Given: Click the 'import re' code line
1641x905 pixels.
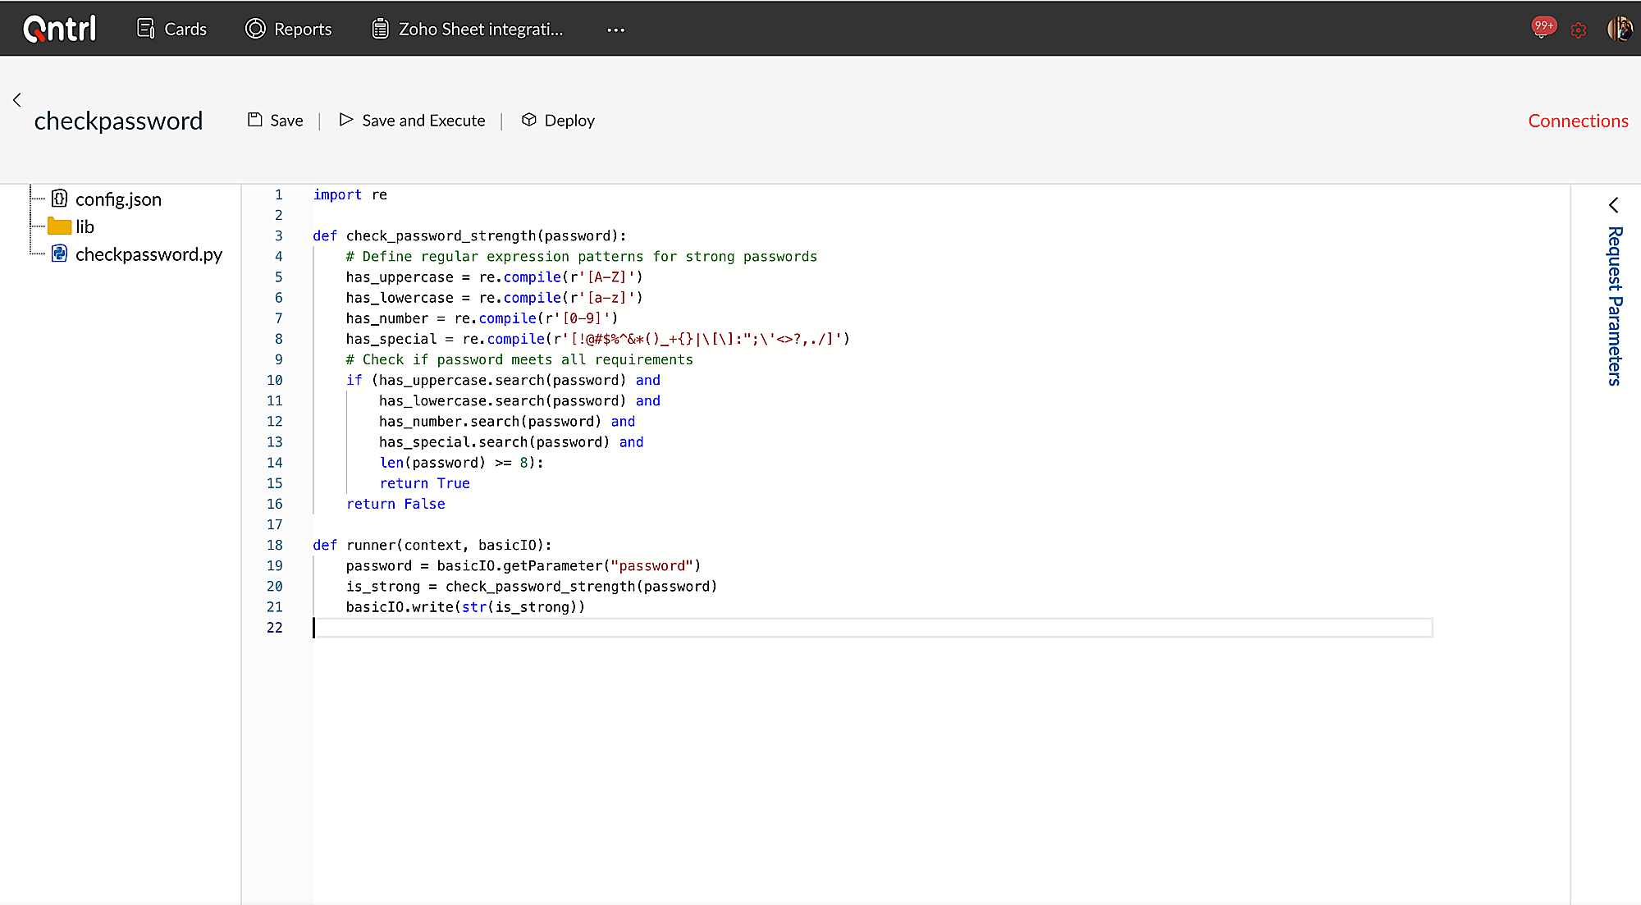Looking at the screenshot, I should (350, 194).
